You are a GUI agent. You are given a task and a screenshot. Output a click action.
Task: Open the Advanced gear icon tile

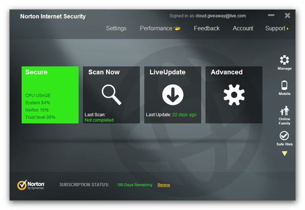pos(234,95)
